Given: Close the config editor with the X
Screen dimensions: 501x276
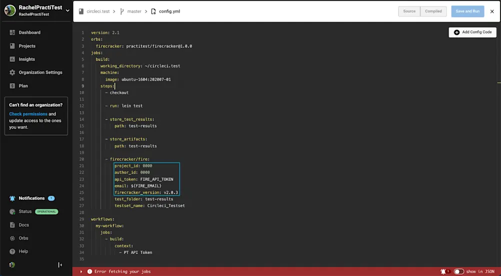Looking at the screenshot, I should pyautogui.click(x=492, y=11).
